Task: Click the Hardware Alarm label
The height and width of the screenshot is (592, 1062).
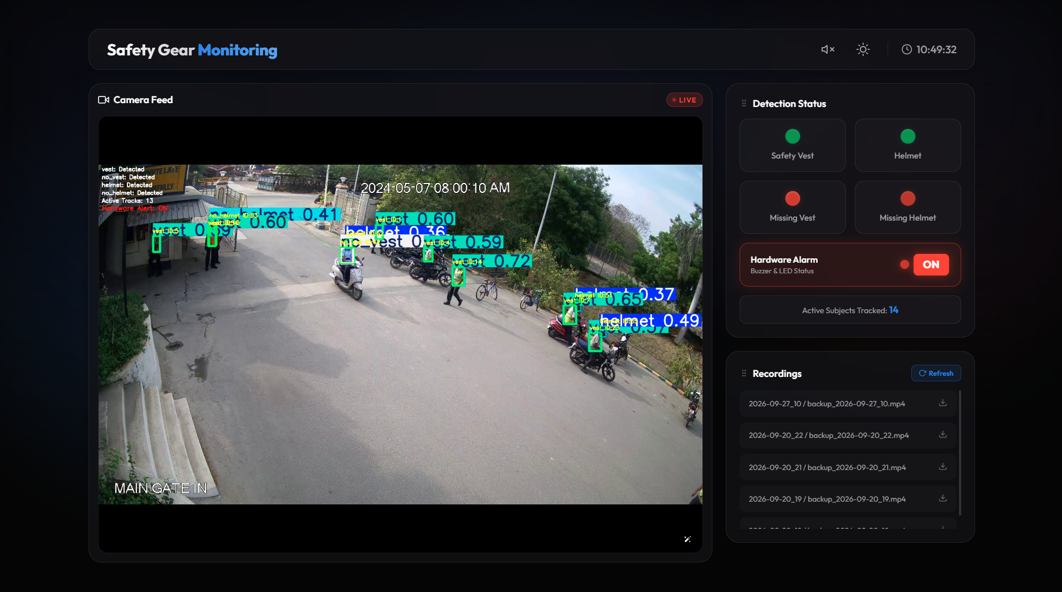Action: coord(784,259)
